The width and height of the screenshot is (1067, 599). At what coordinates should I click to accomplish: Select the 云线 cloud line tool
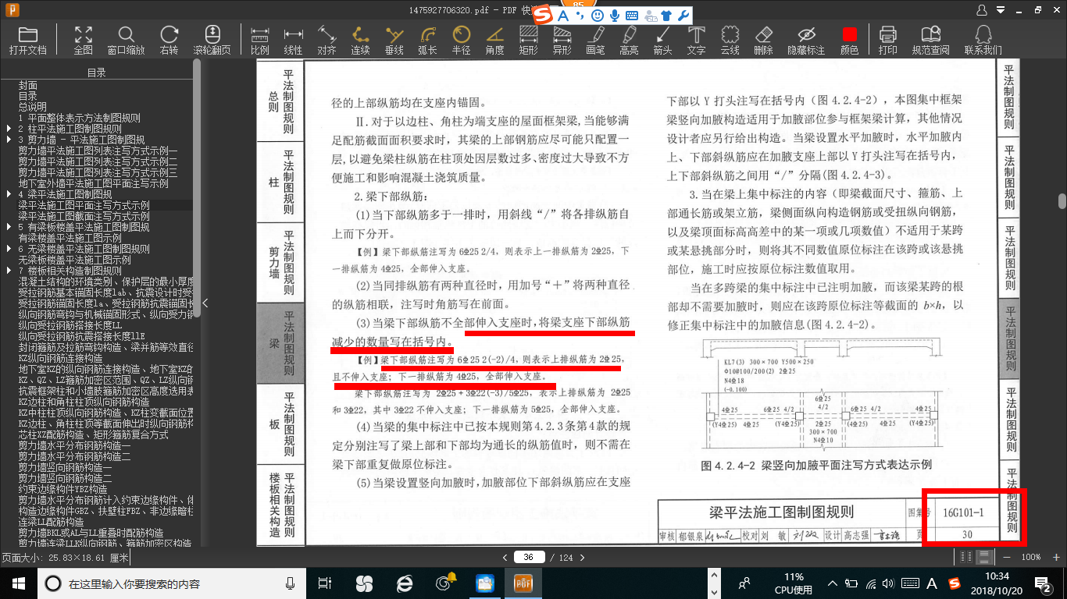[x=730, y=40]
